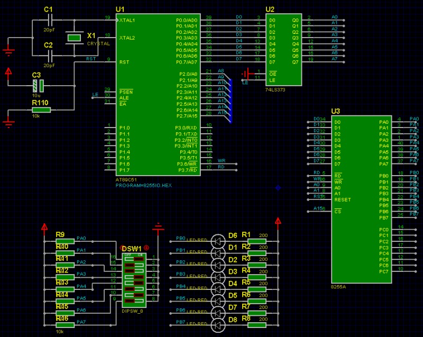Click the D8 LED at the bottom
423x337 pixels.
click(x=217, y=325)
